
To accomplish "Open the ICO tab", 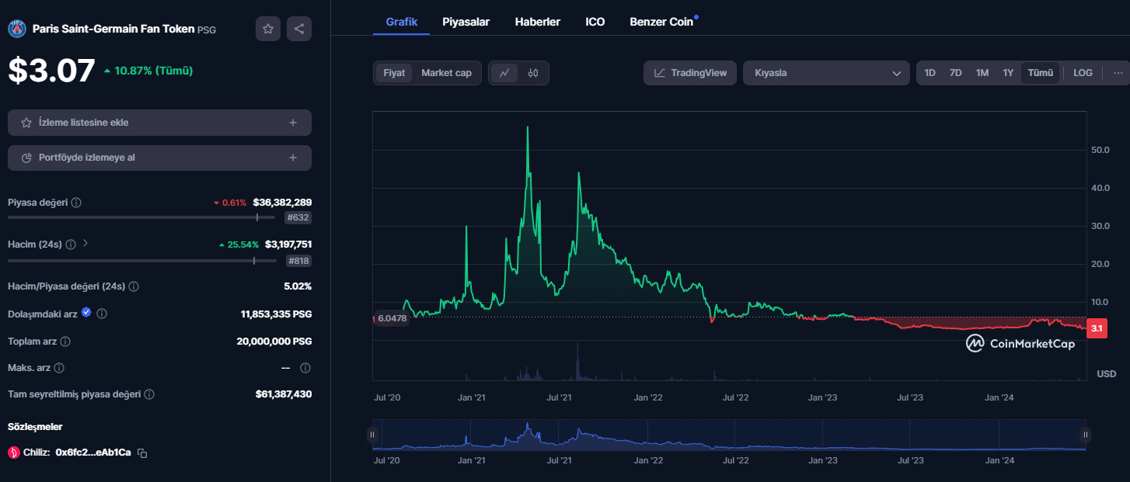I will [595, 22].
